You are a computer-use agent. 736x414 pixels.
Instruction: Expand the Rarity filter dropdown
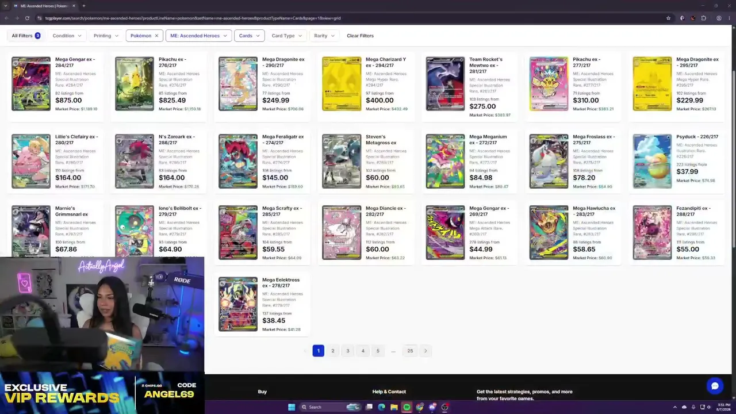coord(324,36)
